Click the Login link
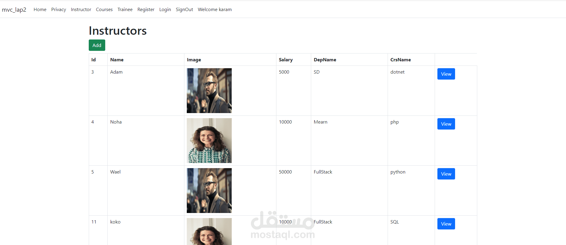Viewport: 566px width, 245px height. (165, 10)
